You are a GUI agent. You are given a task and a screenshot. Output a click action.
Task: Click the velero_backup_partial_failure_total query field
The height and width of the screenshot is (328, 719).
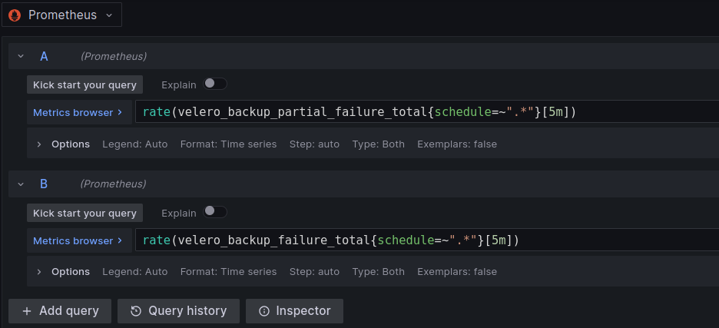click(x=427, y=112)
